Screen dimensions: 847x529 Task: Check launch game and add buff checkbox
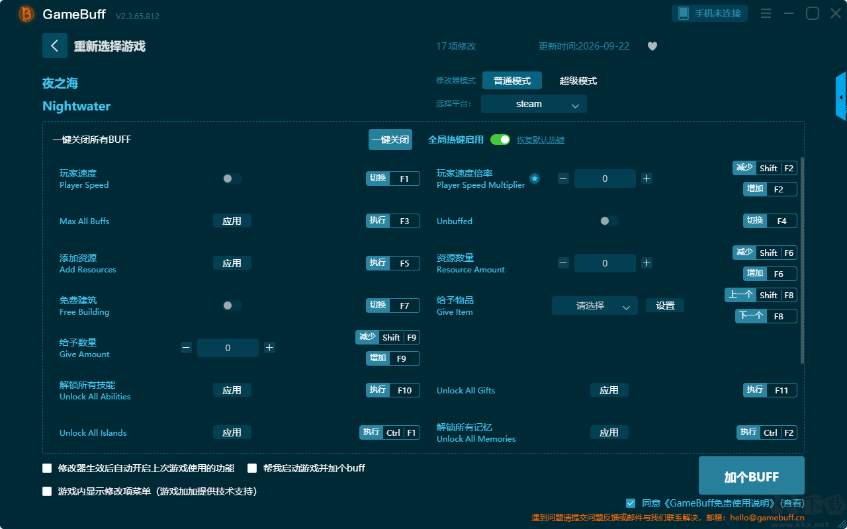(x=252, y=468)
